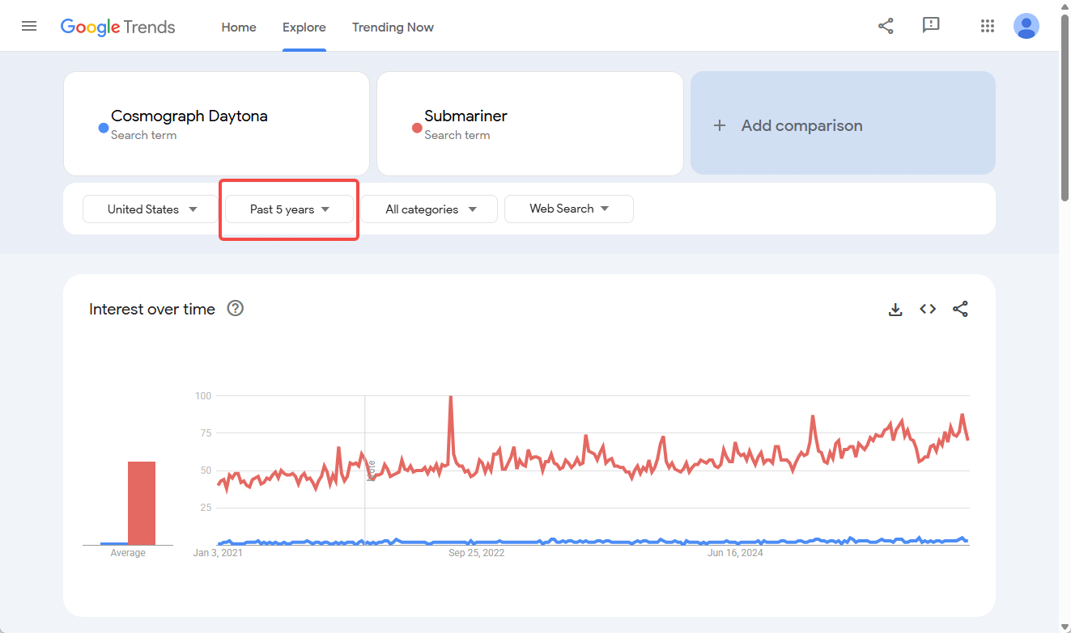Open the Google Trends logo link
Viewport: 1071px width, 633px height.
tap(117, 27)
